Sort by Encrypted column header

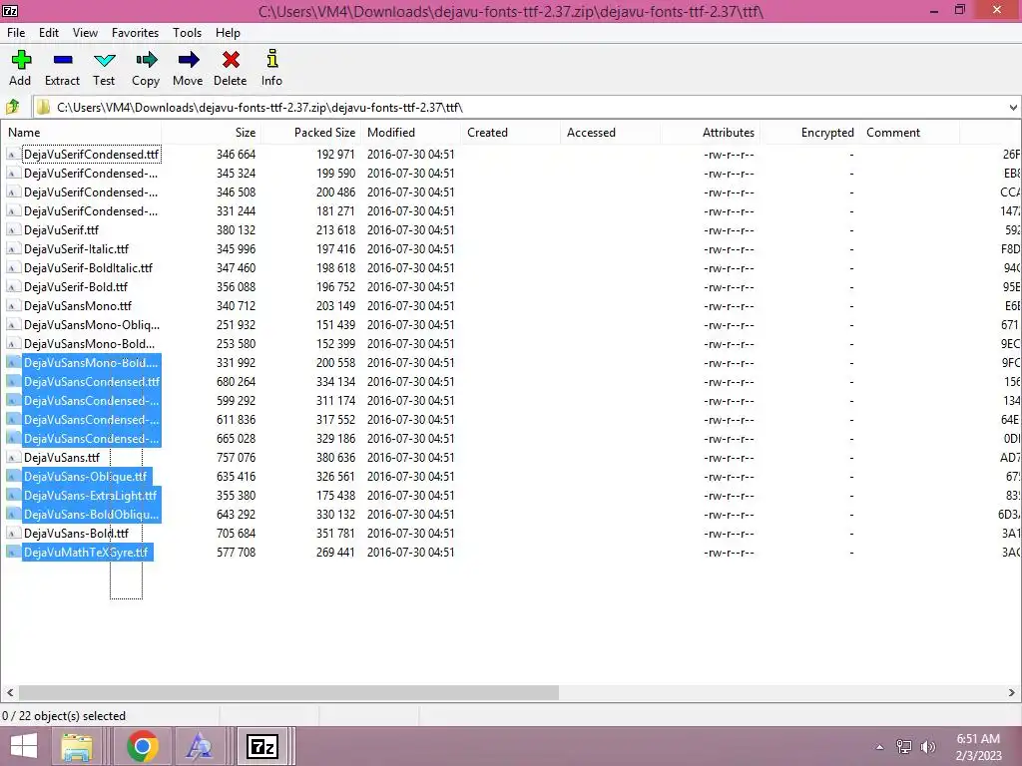(810, 133)
